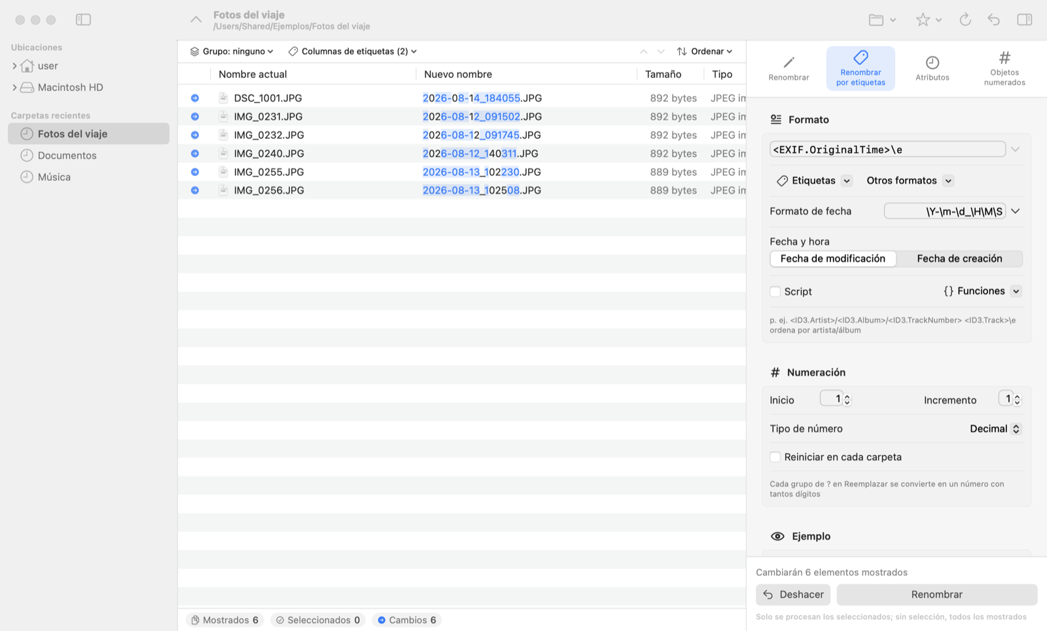Viewport: 1047px width, 631px height.
Task: Open the Atributos tab
Action: click(932, 69)
